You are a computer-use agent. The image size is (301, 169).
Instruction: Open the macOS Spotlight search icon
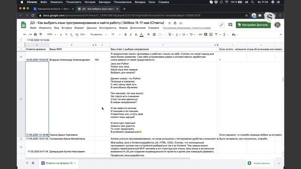(x=253, y=2)
